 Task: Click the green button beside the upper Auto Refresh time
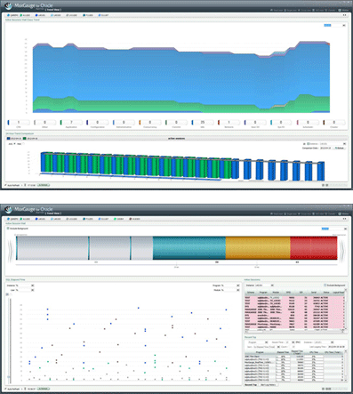44,185
